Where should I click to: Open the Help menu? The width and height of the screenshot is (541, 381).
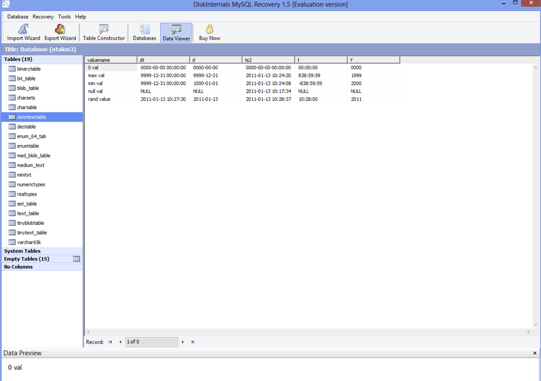click(x=81, y=17)
